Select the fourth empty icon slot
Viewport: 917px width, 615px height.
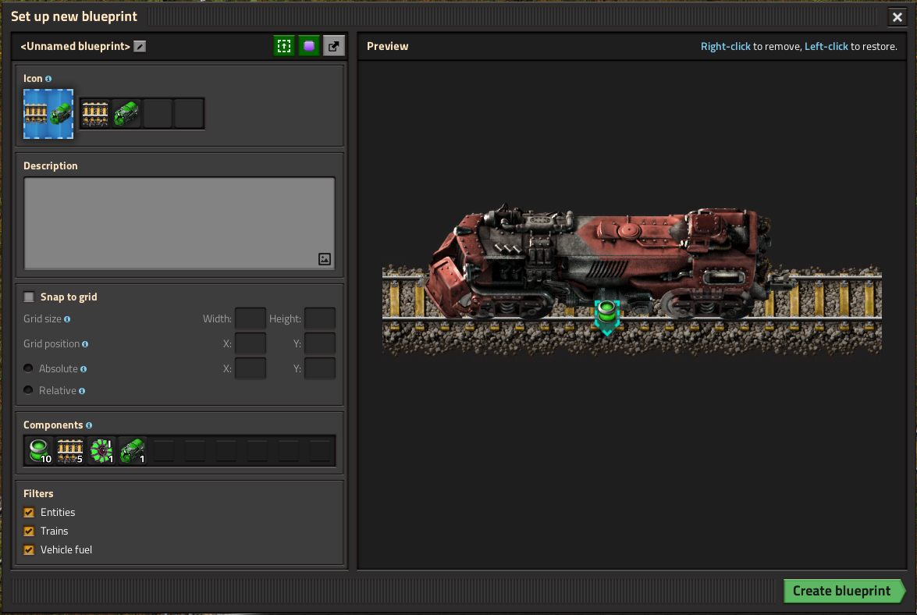(x=189, y=113)
